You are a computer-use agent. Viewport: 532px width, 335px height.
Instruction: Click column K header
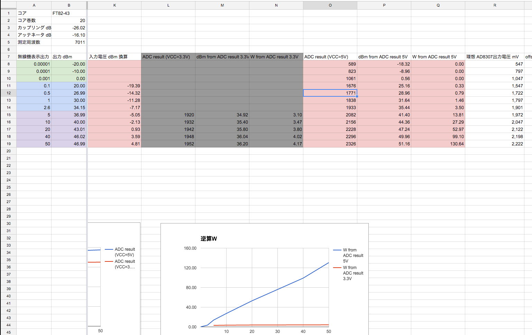(114, 5)
